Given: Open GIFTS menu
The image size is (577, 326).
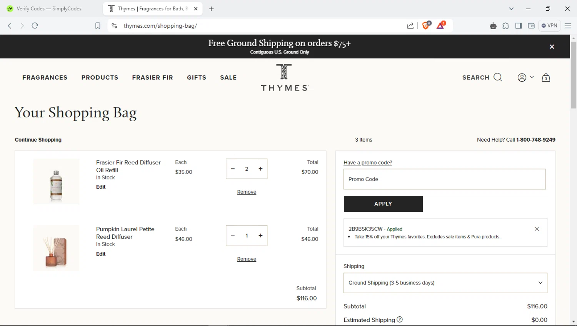Looking at the screenshot, I should point(197,77).
